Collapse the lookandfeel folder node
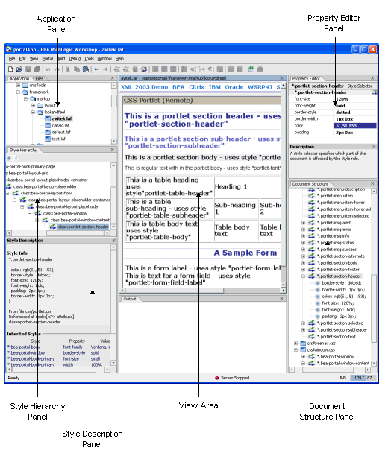388x462 pixels. click(x=33, y=112)
